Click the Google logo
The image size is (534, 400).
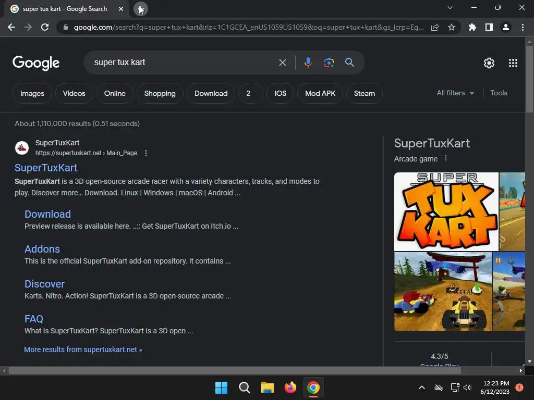tap(36, 63)
